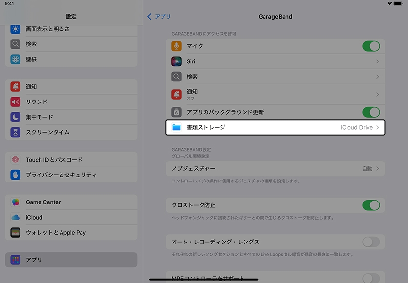Tap the サウンド speaker icon in sidebar
Screen dimensions: 408x283
pyautogui.click(x=16, y=102)
